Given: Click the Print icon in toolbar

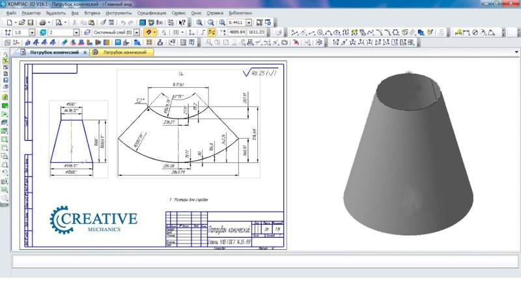Looking at the screenshot, I should click(43, 22).
